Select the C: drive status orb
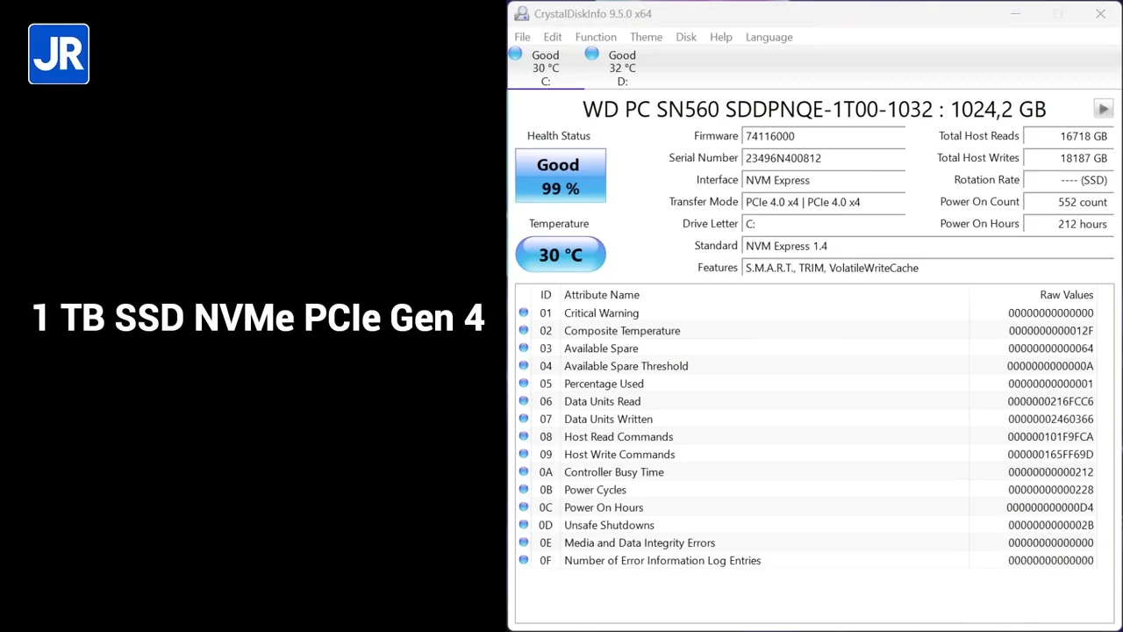This screenshot has width=1123, height=632. [515, 54]
